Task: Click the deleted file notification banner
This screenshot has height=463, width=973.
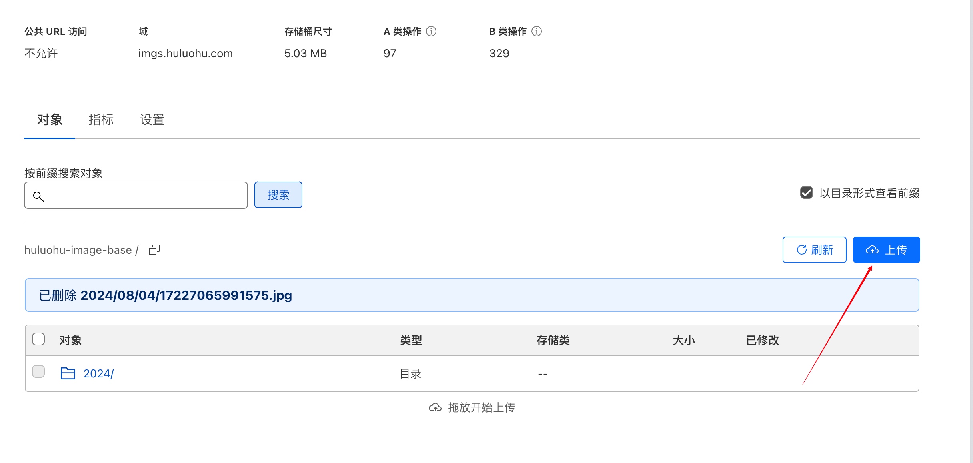Action: [x=472, y=295]
